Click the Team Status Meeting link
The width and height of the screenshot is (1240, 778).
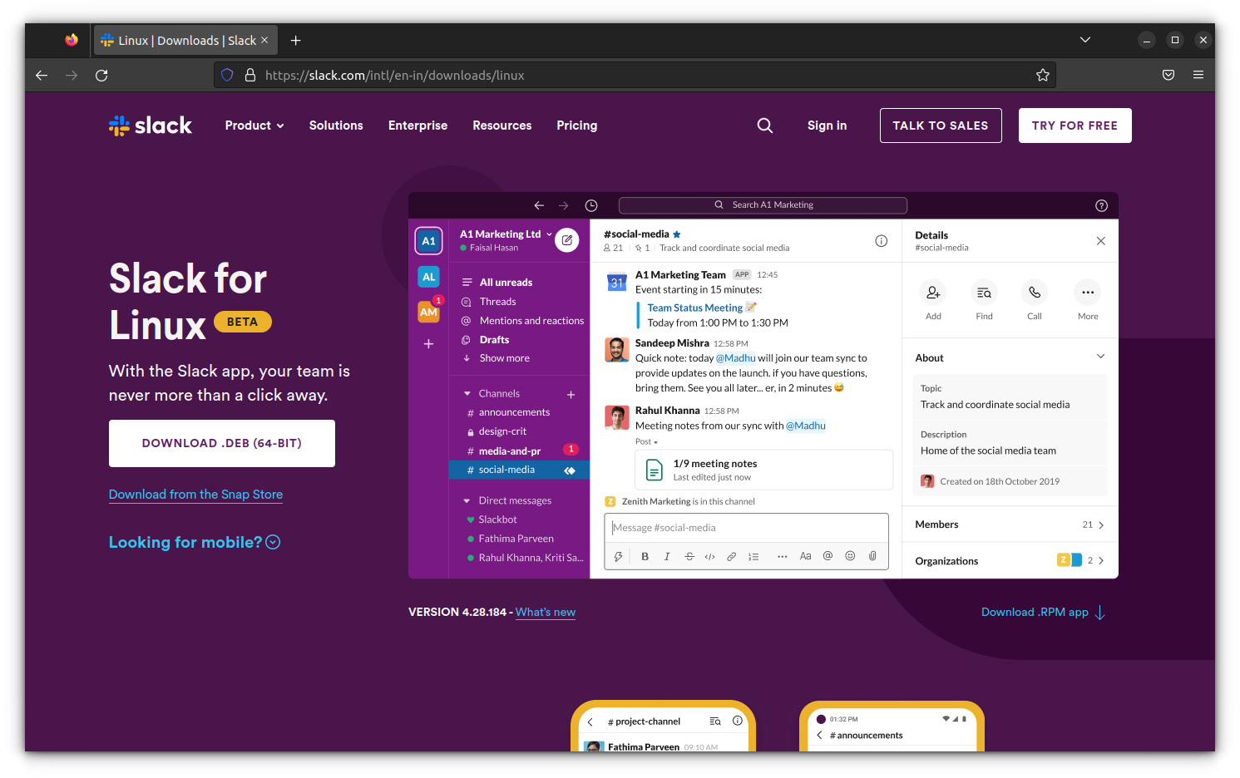695,308
